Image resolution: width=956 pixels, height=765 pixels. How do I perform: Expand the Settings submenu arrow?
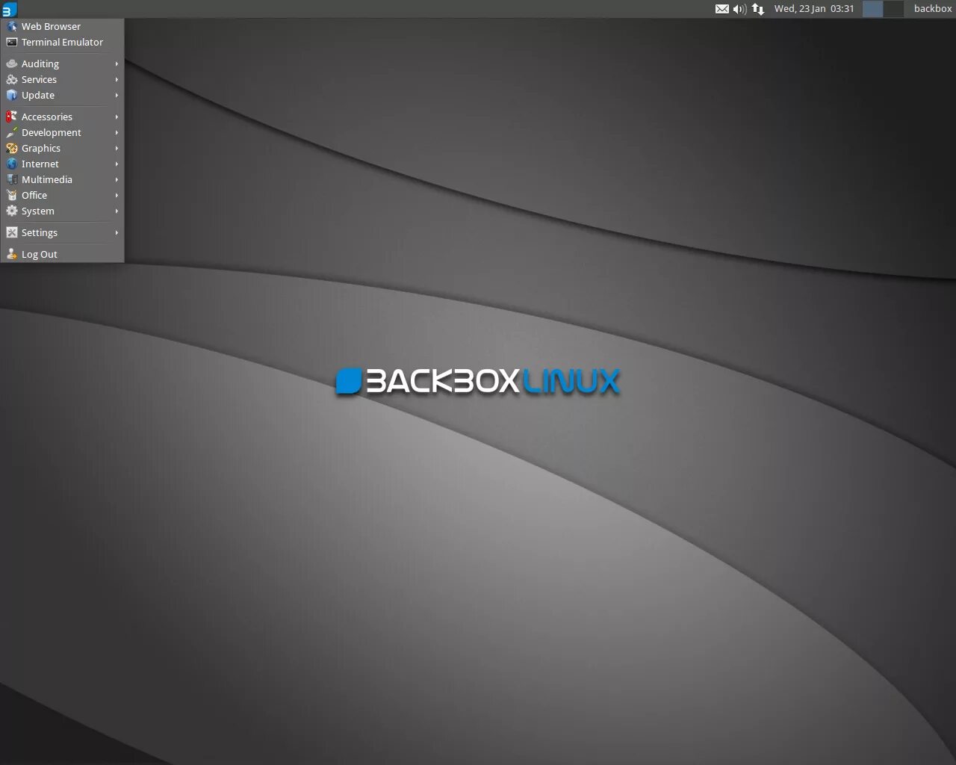coord(117,232)
